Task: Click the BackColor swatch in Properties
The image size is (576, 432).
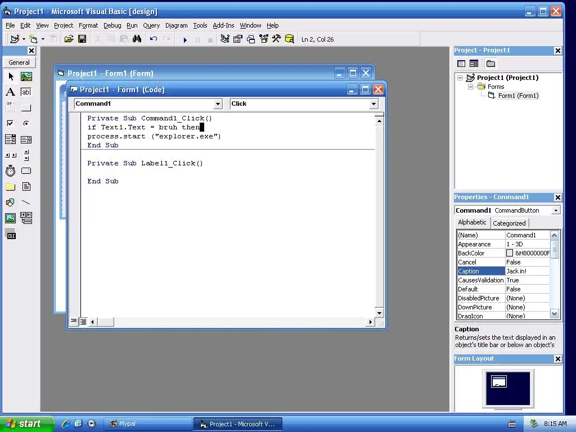Action: click(x=510, y=253)
